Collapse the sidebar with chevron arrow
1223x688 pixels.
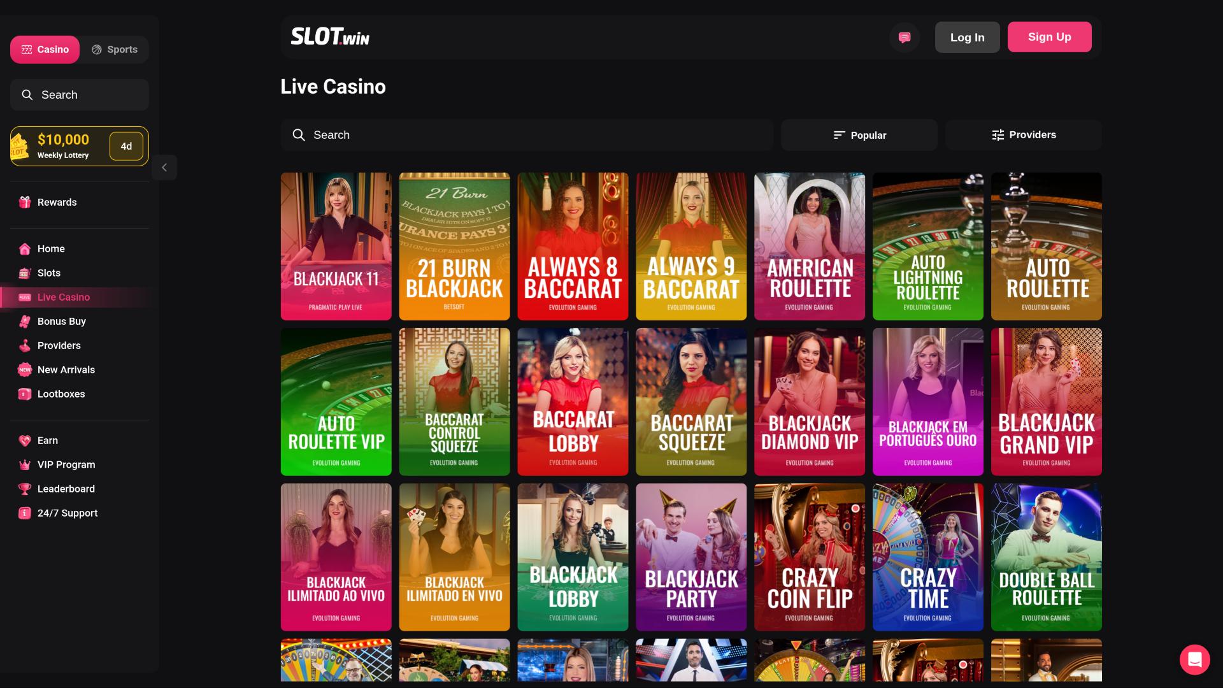(x=164, y=168)
